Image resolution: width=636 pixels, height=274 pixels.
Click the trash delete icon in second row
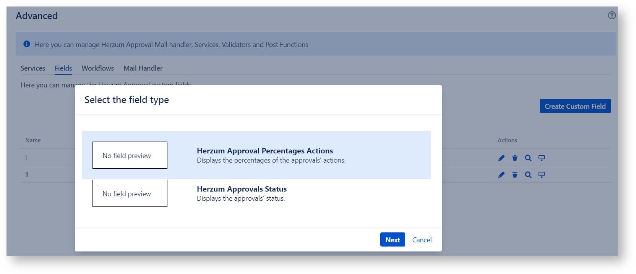click(x=515, y=175)
